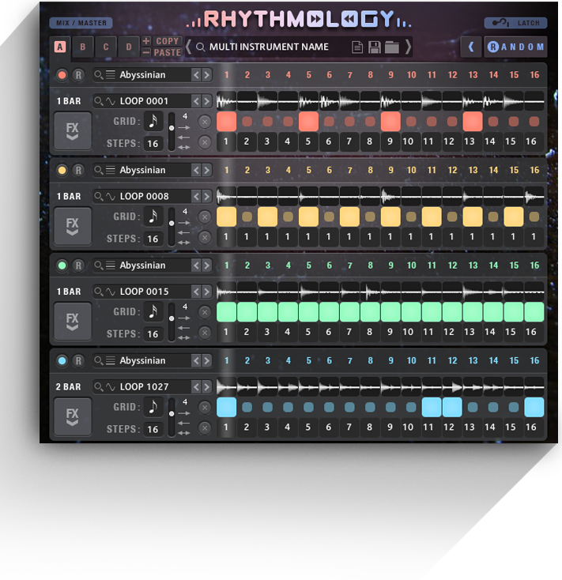Toggle the red track power button
The width and height of the screenshot is (562, 580).
point(62,75)
